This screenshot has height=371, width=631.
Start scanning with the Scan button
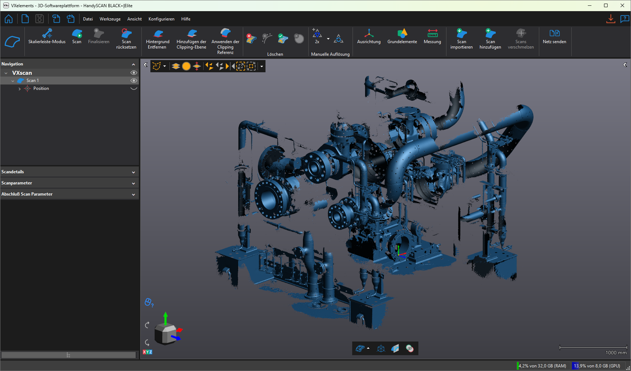click(x=77, y=34)
